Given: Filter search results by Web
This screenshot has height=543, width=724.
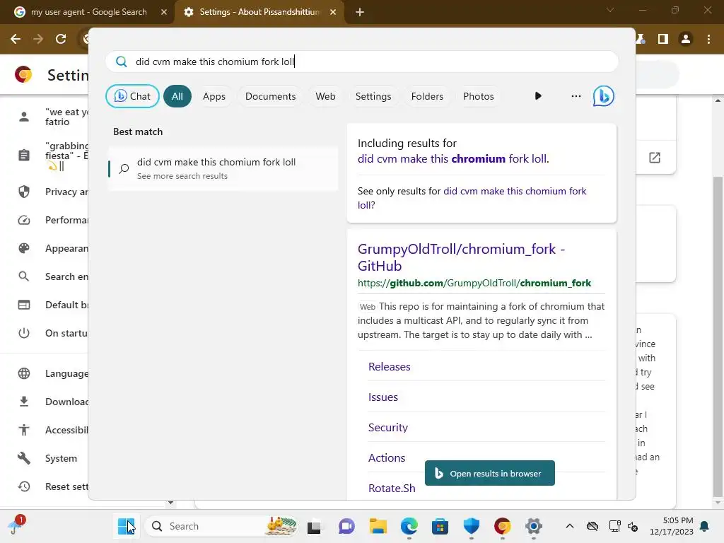Looking at the screenshot, I should pos(325,96).
